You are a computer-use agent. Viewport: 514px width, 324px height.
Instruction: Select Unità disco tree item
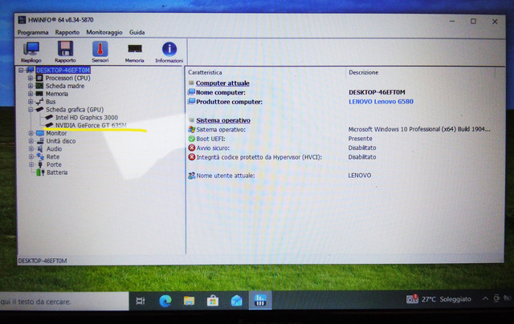61,141
